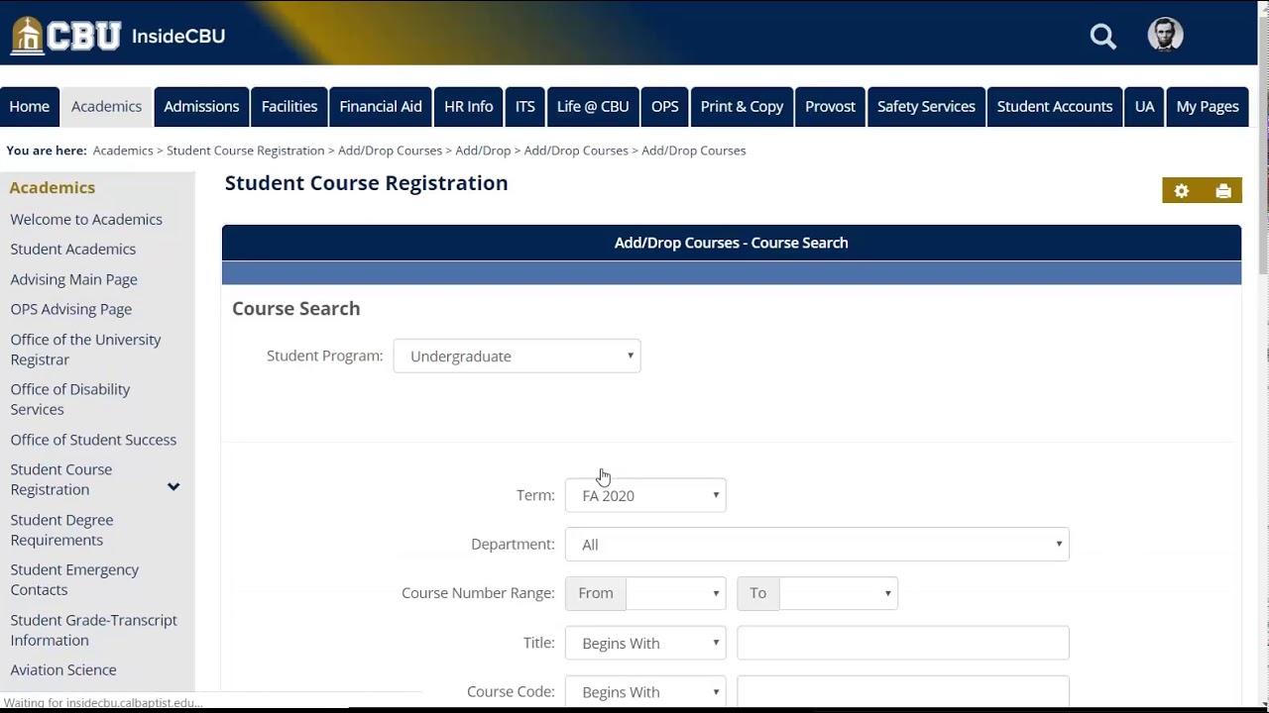
Task: Click the Title text input field
Action: (x=903, y=643)
